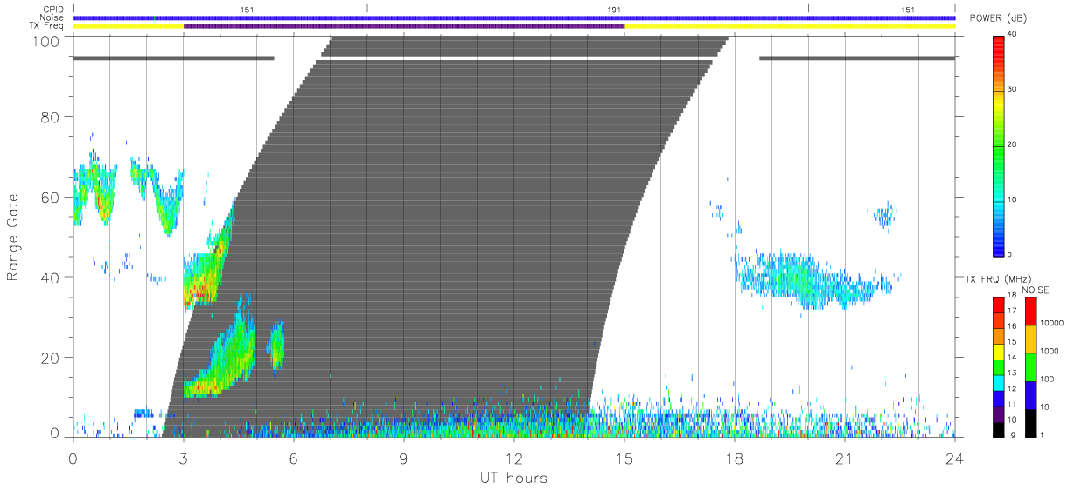Click the 20 tick on the Range Gate axis
Image resolution: width=1074 pixels, height=496 pixels.
tap(51, 357)
